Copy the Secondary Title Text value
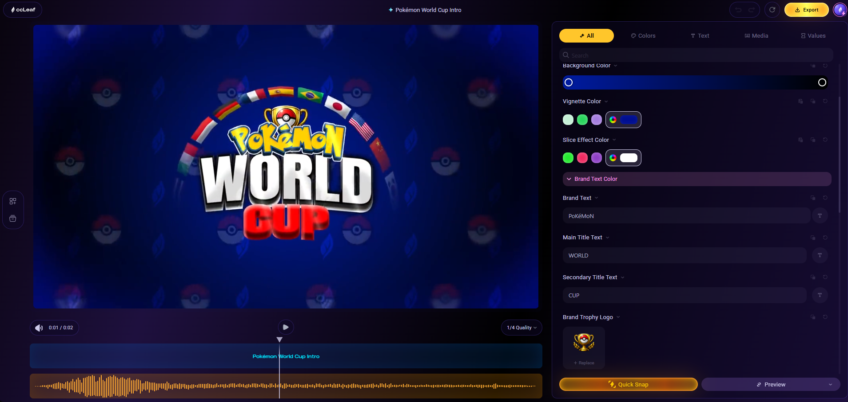This screenshot has width=848, height=402. click(x=813, y=277)
